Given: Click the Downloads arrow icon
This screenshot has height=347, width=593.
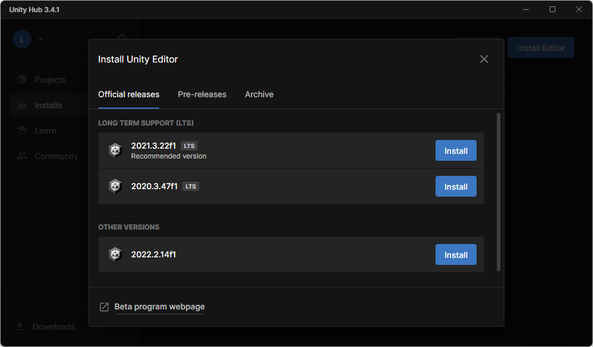Looking at the screenshot, I should coord(20,326).
